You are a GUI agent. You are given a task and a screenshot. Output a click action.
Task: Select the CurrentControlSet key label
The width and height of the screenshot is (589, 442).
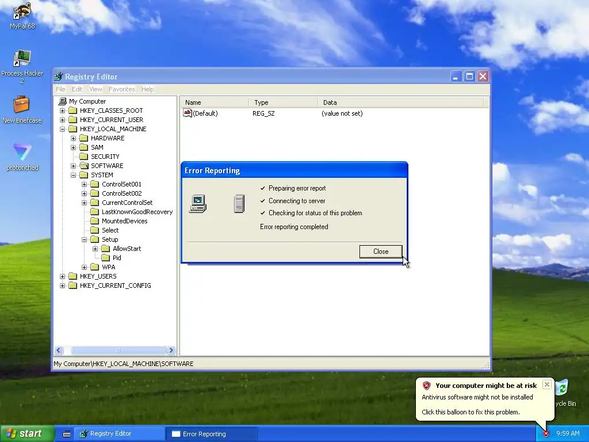coord(127,203)
